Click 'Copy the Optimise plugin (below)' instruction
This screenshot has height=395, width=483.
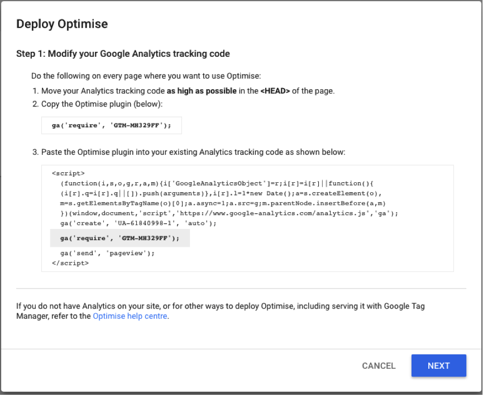(102, 104)
